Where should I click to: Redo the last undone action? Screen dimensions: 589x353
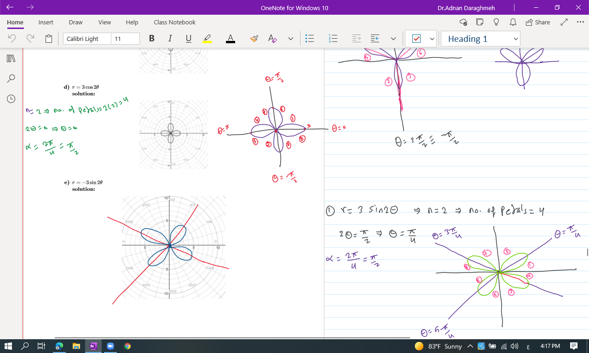(30, 39)
